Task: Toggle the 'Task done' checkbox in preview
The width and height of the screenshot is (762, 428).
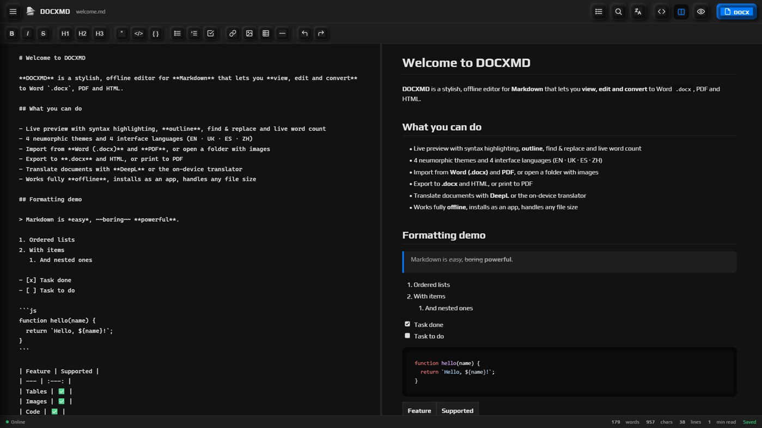Action: pos(407,324)
